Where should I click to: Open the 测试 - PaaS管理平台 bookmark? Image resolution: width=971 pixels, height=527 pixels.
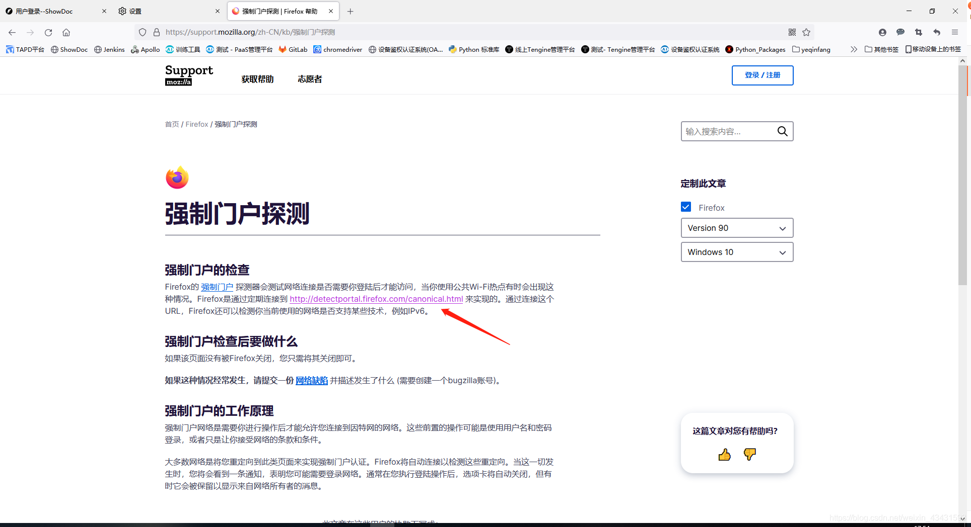[x=240, y=49]
